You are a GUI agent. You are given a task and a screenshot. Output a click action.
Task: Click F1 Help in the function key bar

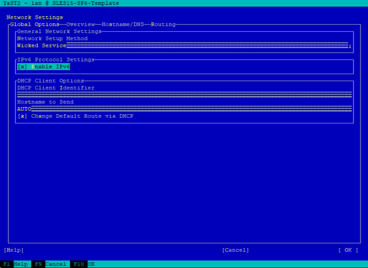15,264
